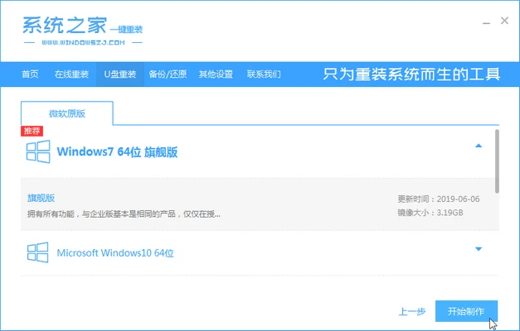Click the 系统之家 logo
Viewport: 520px width, 331px height.
(83, 30)
